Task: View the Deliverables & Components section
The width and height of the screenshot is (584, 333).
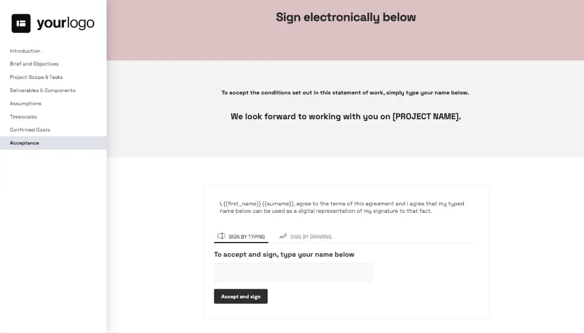Action: pos(42,90)
